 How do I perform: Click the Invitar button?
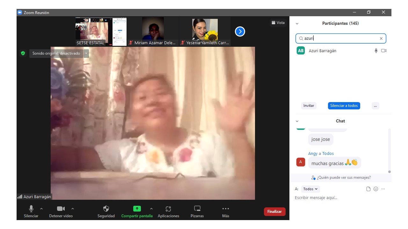(309, 106)
